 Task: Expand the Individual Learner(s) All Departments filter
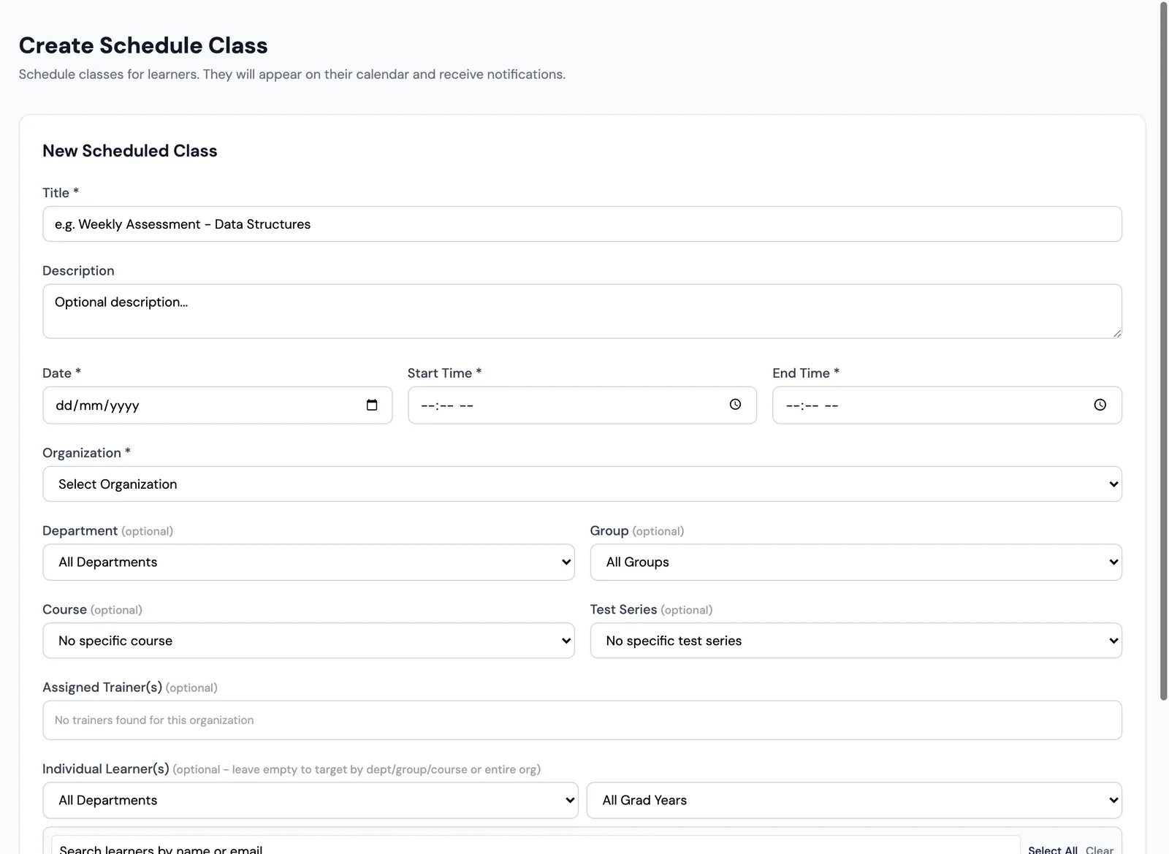pyautogui.click(x=311, y=800)
